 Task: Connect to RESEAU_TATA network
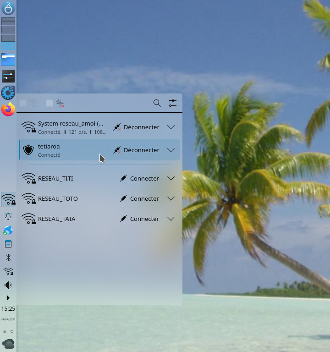139,219
